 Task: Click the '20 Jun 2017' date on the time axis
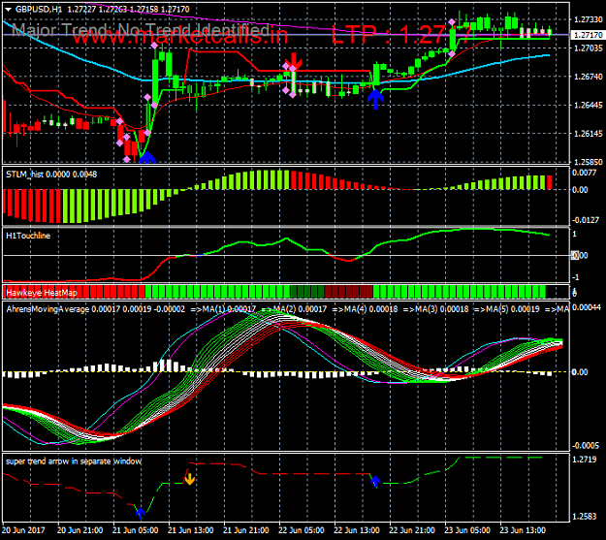click(23, 530)
